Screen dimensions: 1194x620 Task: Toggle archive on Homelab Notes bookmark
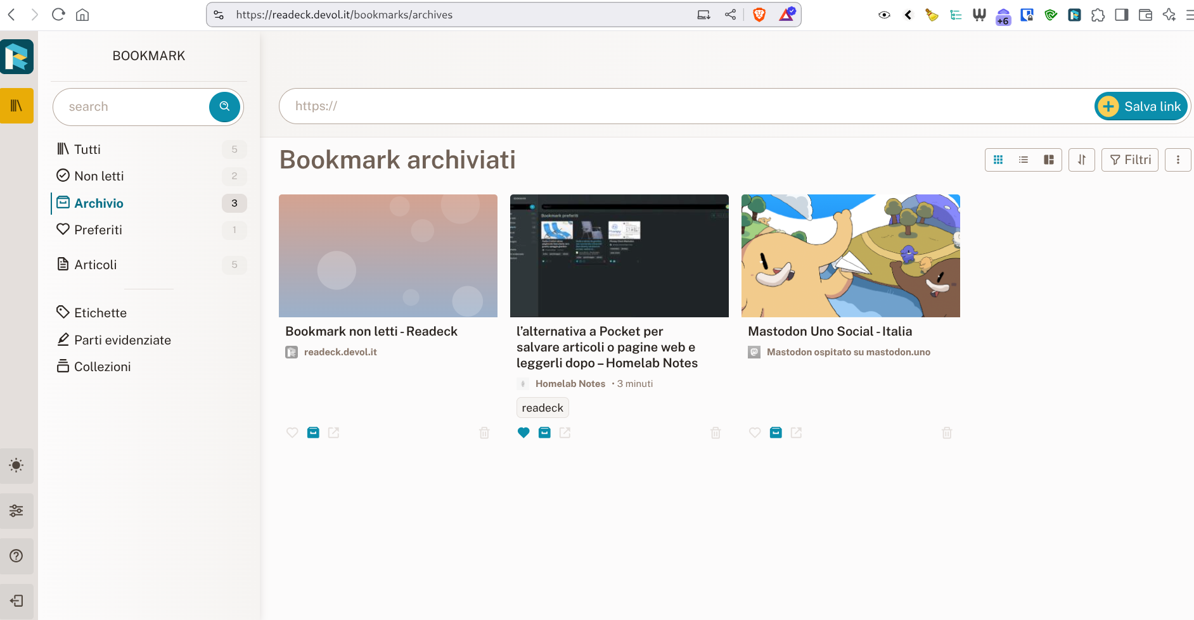[x=544, y=433]
